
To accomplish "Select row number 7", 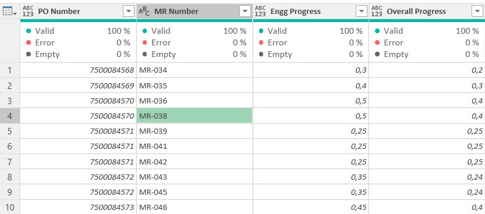I will [x=10, y=162].
